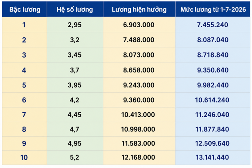This screenshot has width=252, height=168.
Task: Click current salary 11.583.000
Action: coord(139,143)
